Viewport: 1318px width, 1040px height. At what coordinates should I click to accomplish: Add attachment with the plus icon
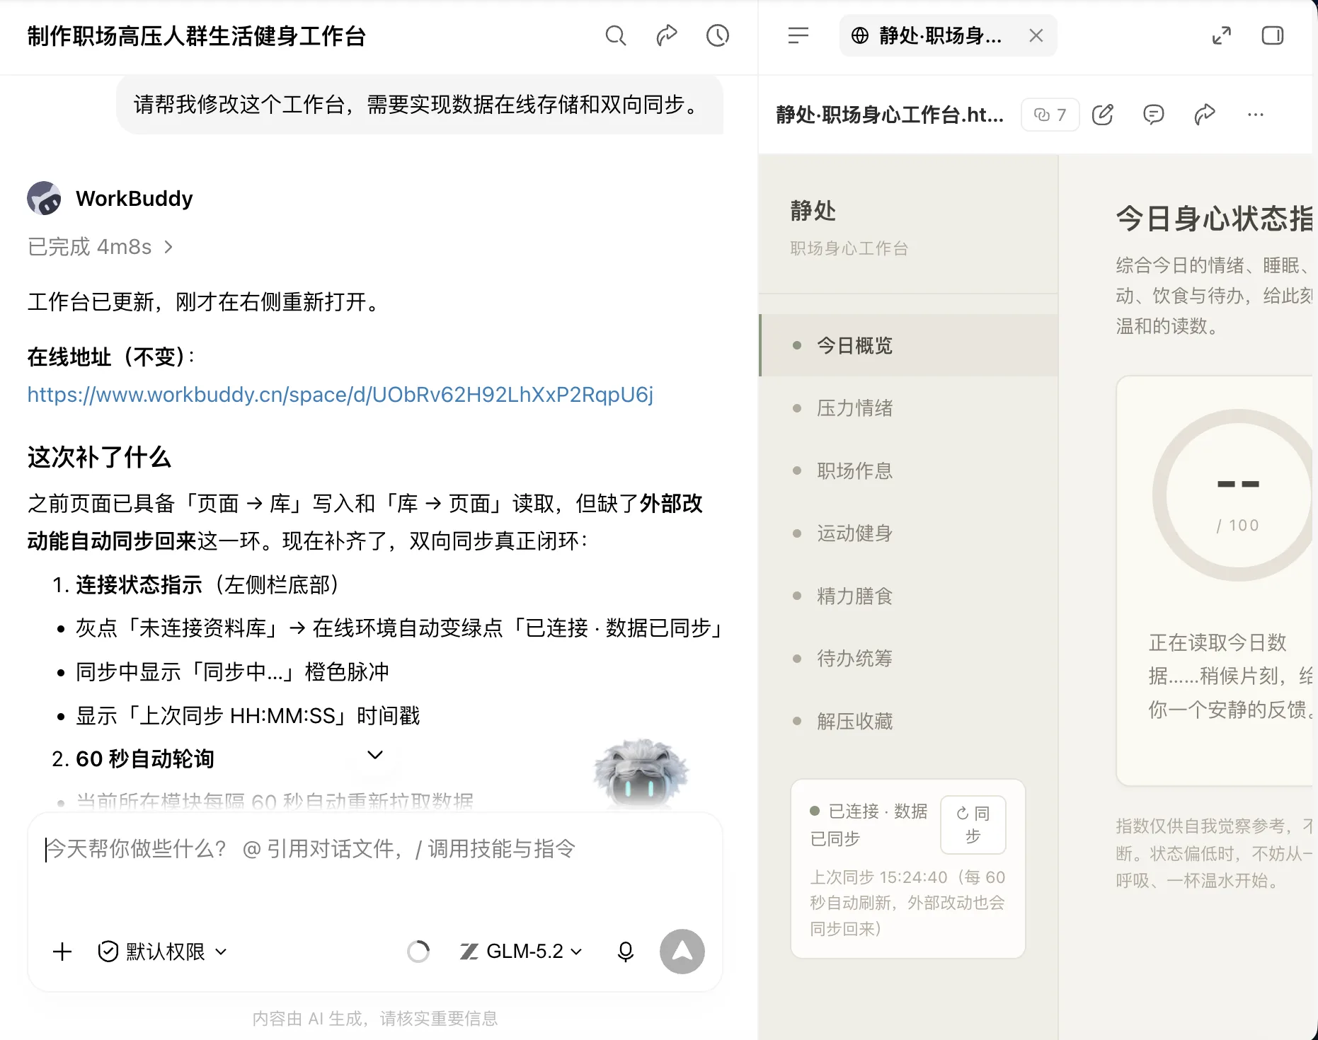pos(62,952)
